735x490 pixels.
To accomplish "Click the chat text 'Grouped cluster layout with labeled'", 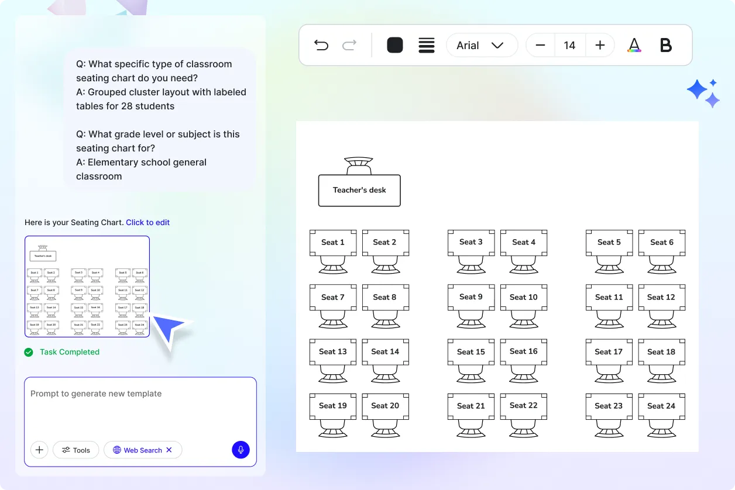I will 167,92.
